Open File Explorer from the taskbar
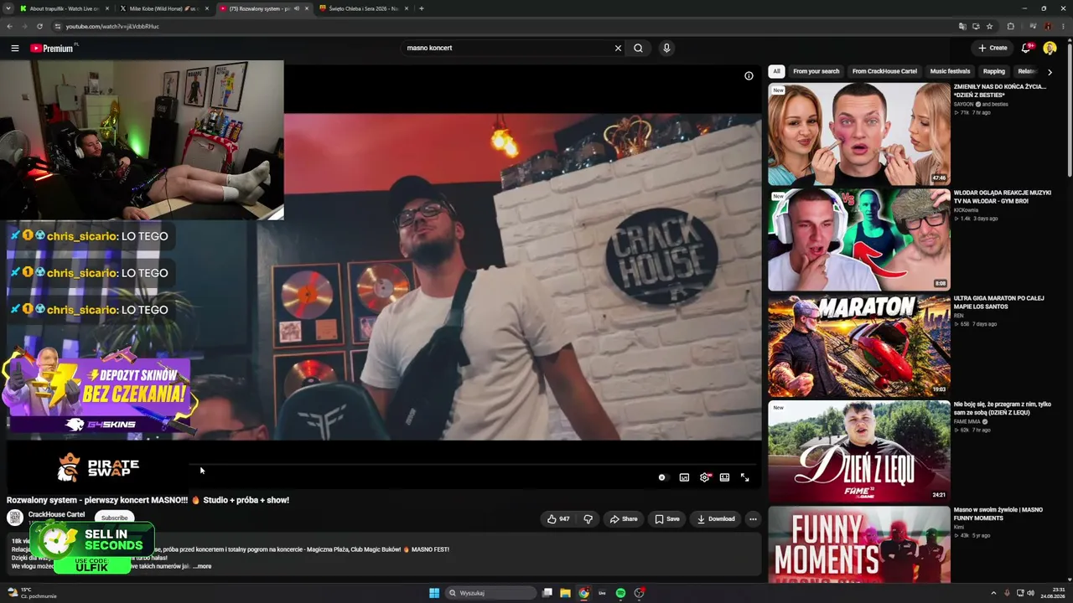Viewport: 1073px width, 603px height. click(565, 593)
